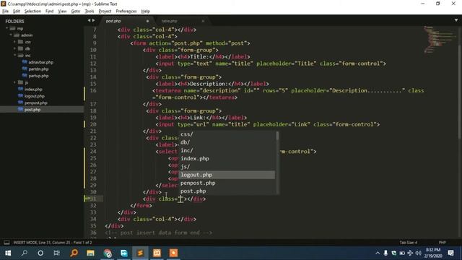Open the Tools menu

[90, 12]
